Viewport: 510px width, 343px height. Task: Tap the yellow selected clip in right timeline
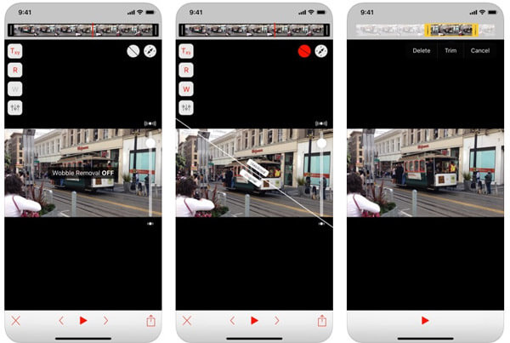(x=450, y=30)
